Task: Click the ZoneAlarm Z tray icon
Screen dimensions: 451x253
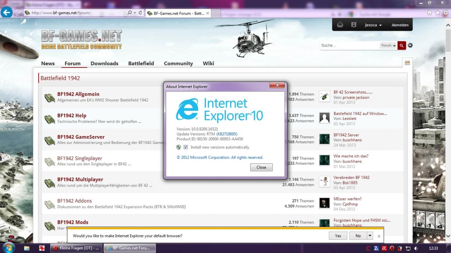Action: click(x=377, y=248)
